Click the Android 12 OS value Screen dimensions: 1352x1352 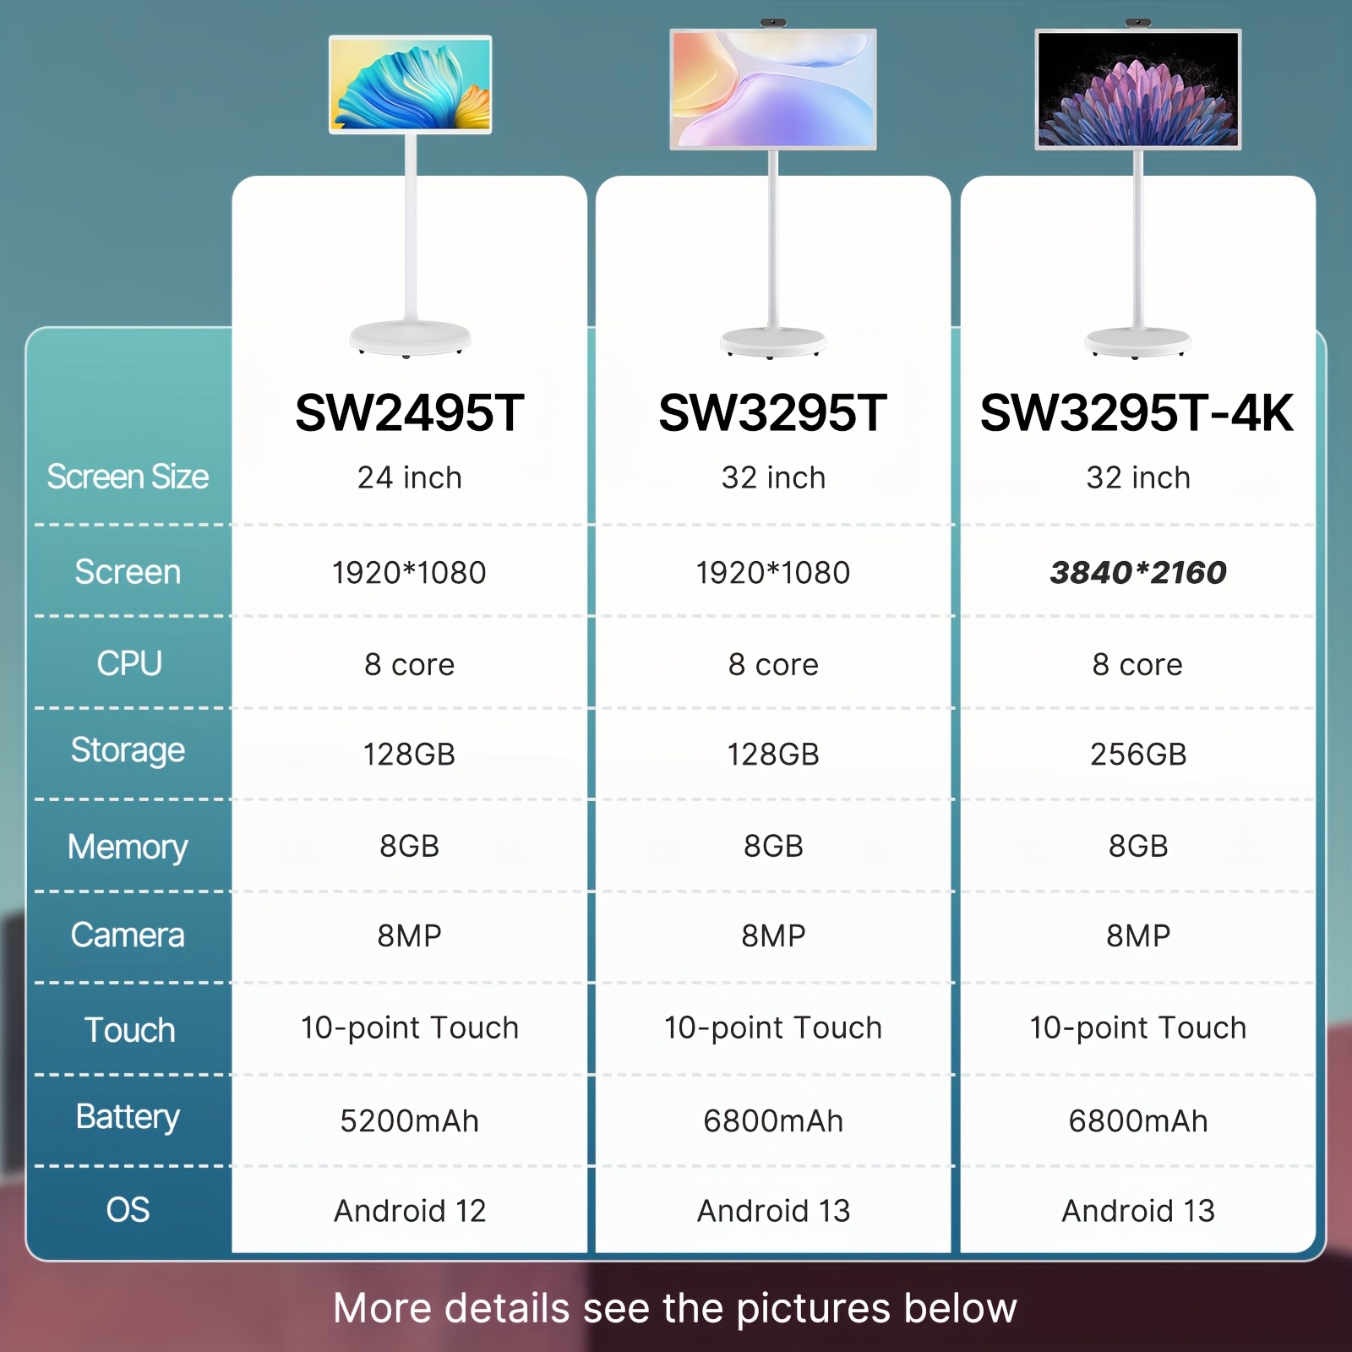(x=410, y=1211)
